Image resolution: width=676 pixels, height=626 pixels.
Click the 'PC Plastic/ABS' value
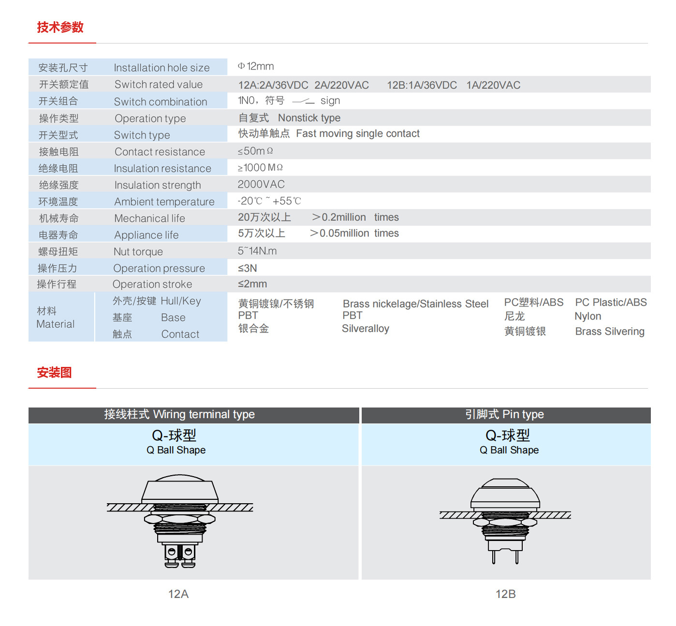click(x=611, y=302)
